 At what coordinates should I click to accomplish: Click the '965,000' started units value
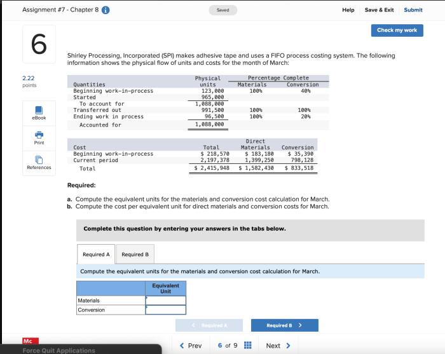212,97
